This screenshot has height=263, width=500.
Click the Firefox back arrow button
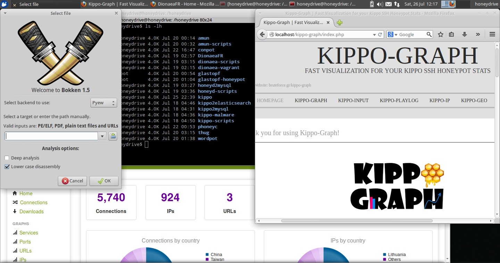pos(262,34)
